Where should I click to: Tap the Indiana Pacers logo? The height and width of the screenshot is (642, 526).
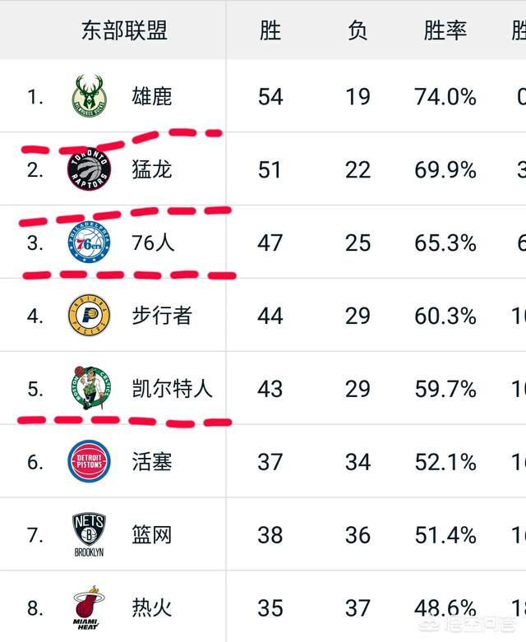coord(90,315)
